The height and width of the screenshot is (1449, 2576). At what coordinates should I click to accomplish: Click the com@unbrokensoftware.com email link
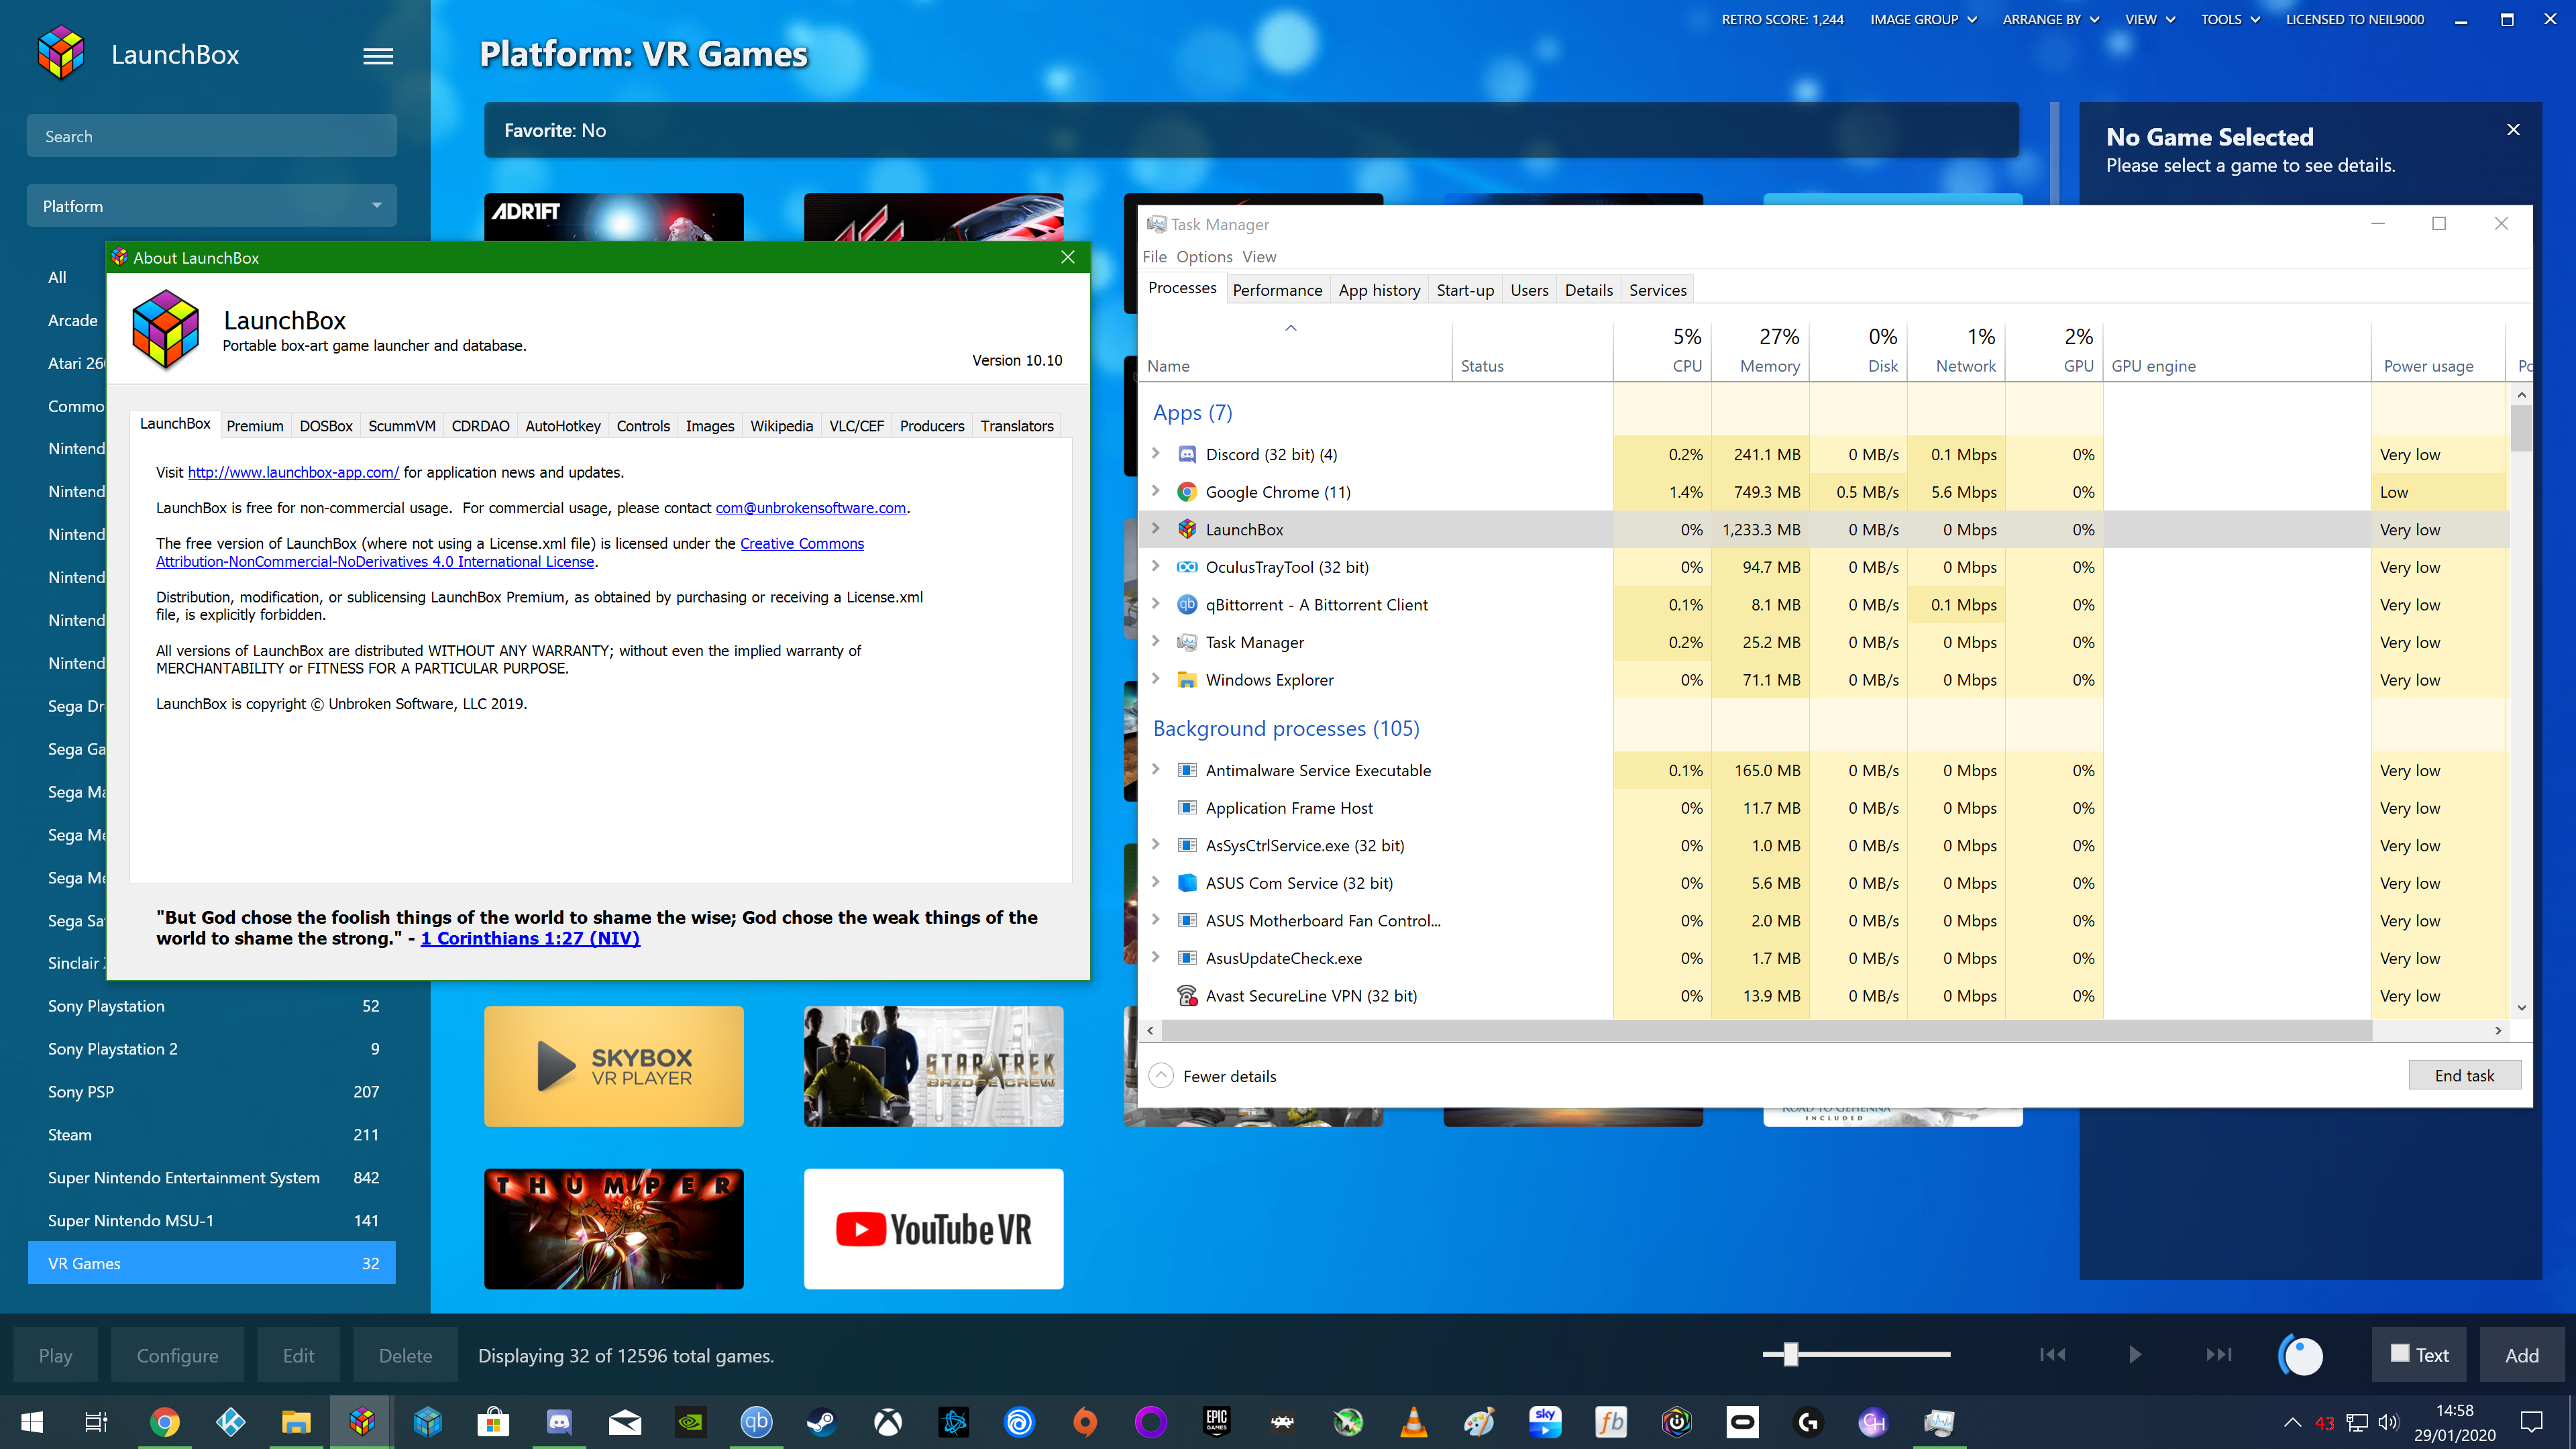(811, 508)
